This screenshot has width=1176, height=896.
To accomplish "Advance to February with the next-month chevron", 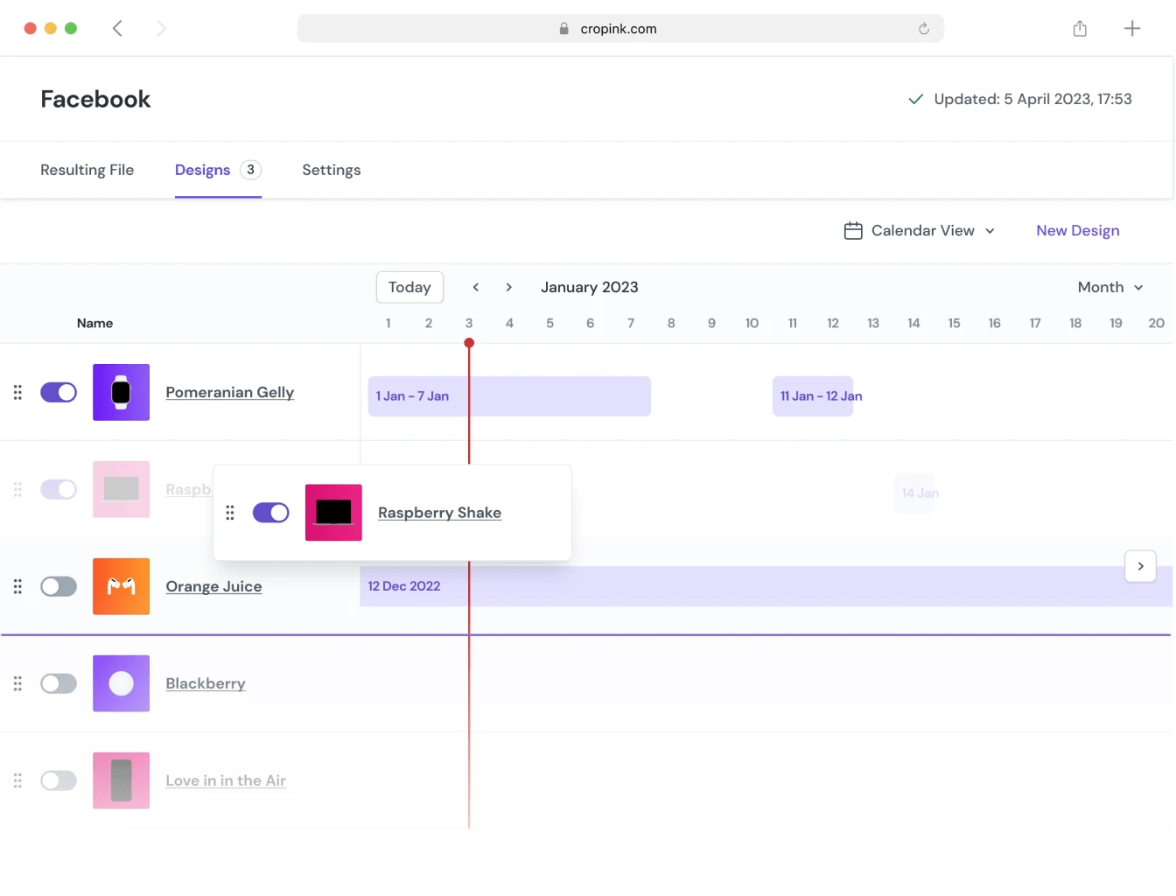I will click(x=508, y=286).
